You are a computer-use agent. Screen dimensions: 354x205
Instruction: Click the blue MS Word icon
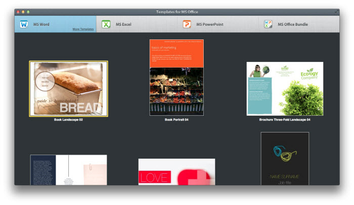point(24,24)
